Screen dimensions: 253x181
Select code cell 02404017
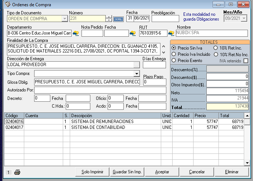coord(14,127)
